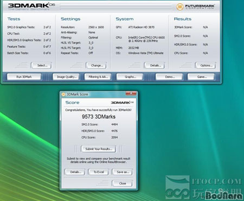This screenshot has height=201, width=244.
Task: Click the Settings section heading
Action: tap(70, 19)
